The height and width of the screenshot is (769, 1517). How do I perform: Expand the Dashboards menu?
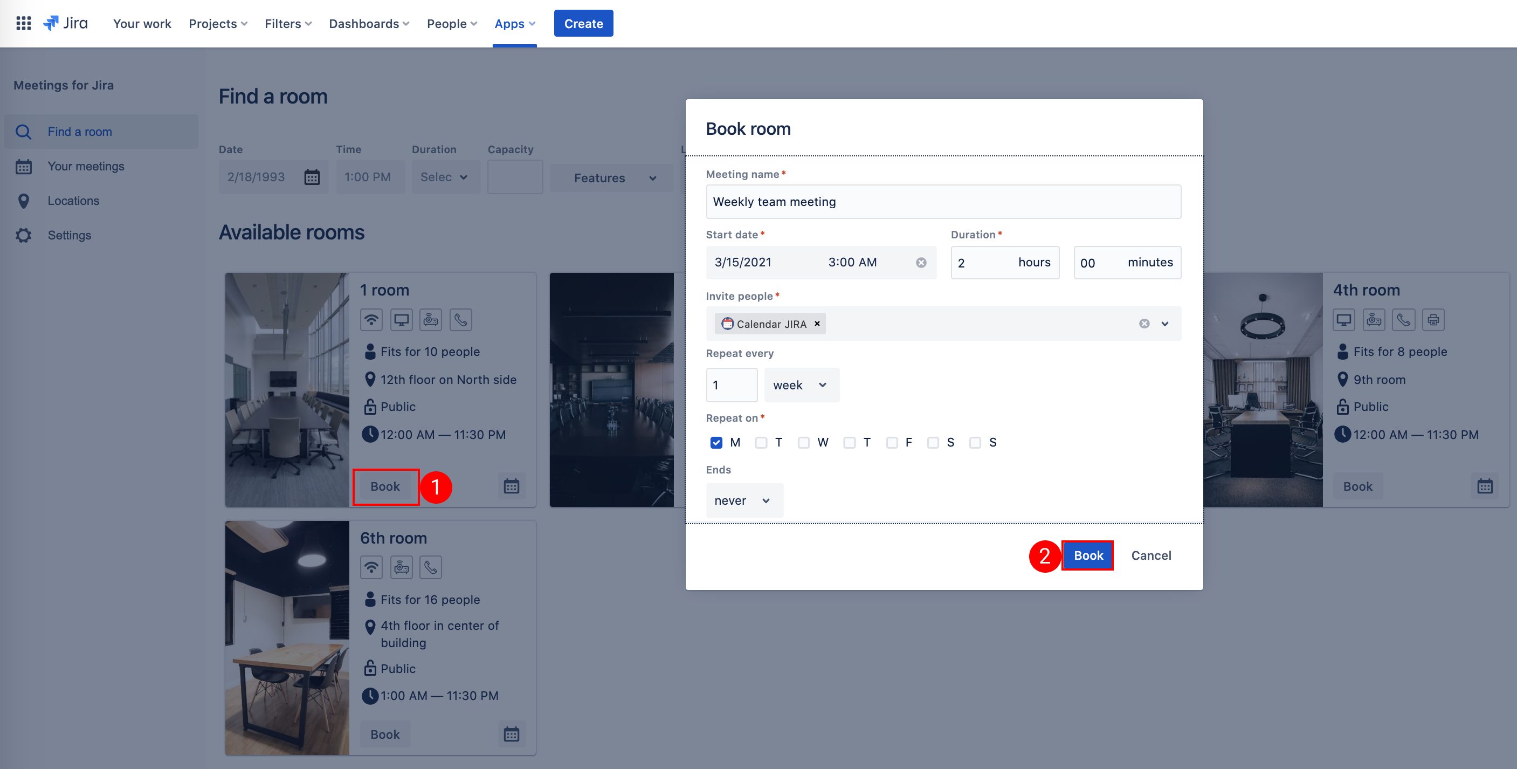369,24
